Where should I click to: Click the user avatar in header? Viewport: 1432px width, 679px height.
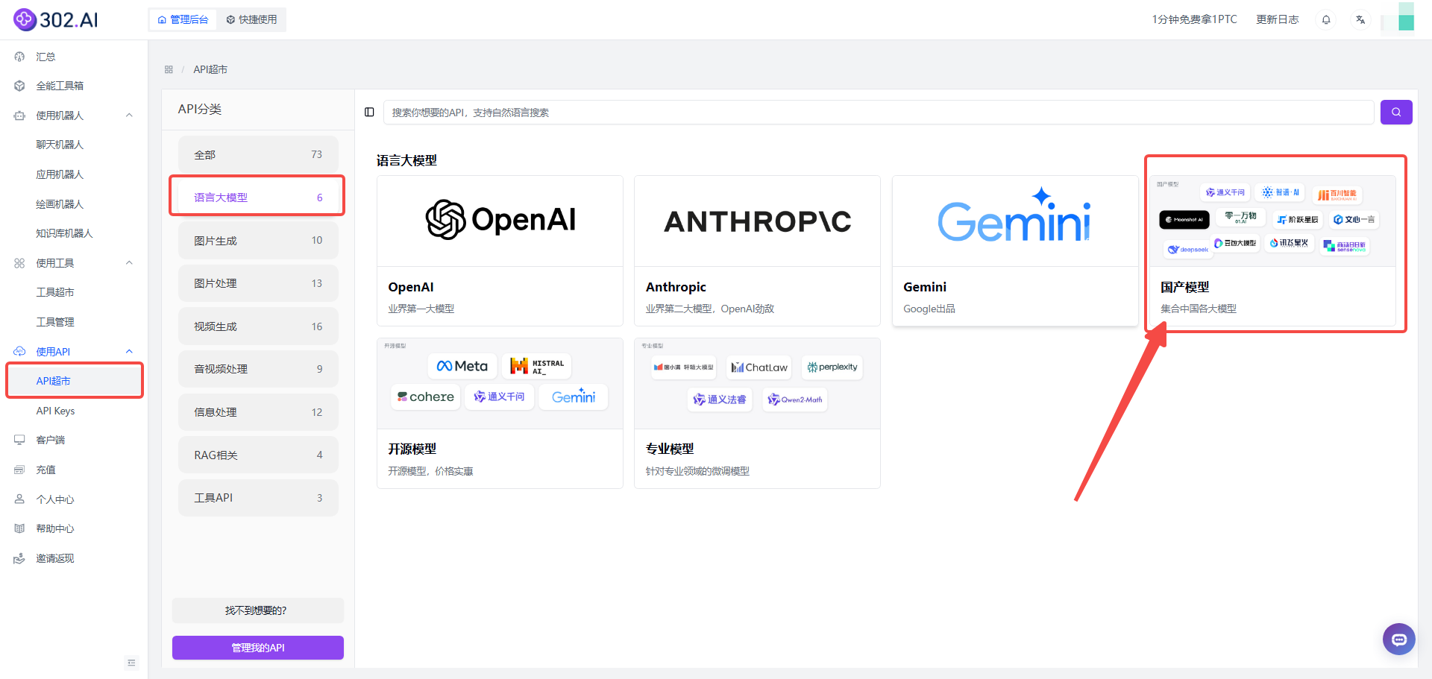click(x=1398, y=18)
